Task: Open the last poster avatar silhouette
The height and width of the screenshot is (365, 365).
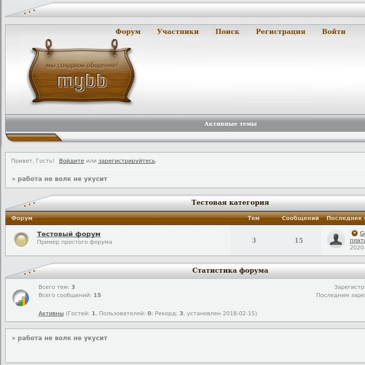Action: coord(336,239)
